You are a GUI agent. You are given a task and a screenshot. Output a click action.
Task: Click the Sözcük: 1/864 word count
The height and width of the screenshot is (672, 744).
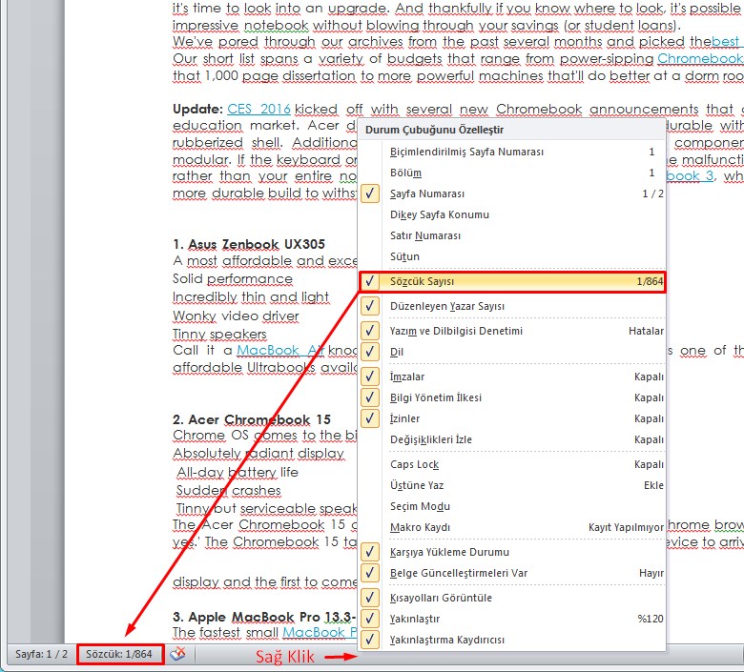tap(120, 654)
